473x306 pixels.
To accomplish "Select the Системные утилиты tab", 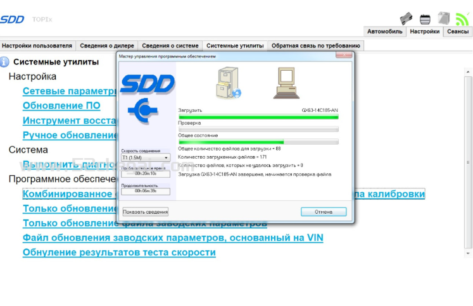I will 235,46.
